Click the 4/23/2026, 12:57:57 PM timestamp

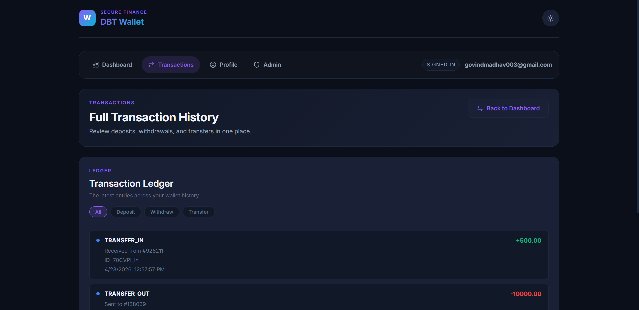135,269
